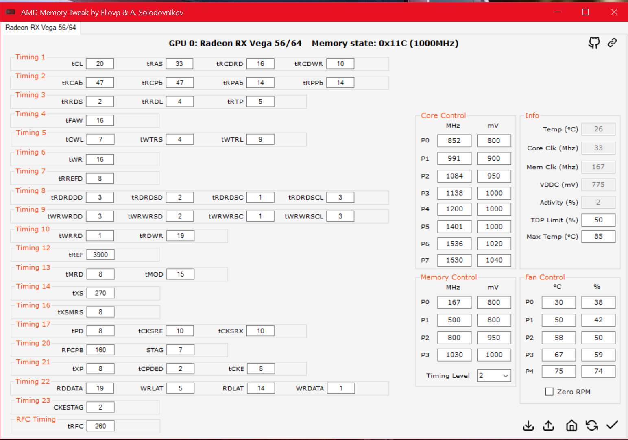This screenshot has height=440, width=628.
Task: Click the tCKE input field
Action: tap(261, 369)
